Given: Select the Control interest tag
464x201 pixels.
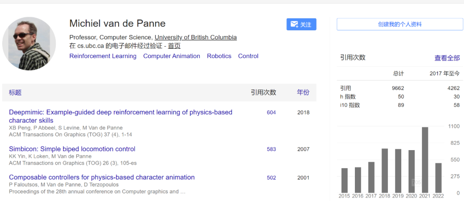Looking at the screenshot, I should tap(248, 56).
